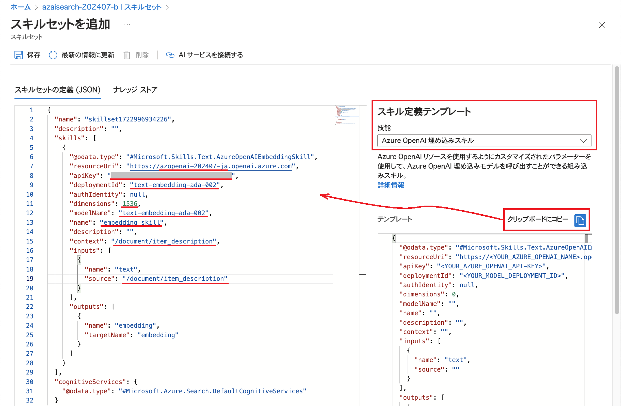The image size is (621, 406).
Task: Click template <YOUR_MODEL_DEPLOYMENT_ID> placeholder
Action: pos(512,276)
